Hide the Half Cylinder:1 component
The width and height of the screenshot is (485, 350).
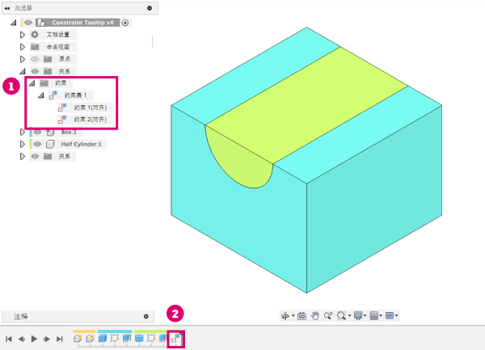pos(37,144)
